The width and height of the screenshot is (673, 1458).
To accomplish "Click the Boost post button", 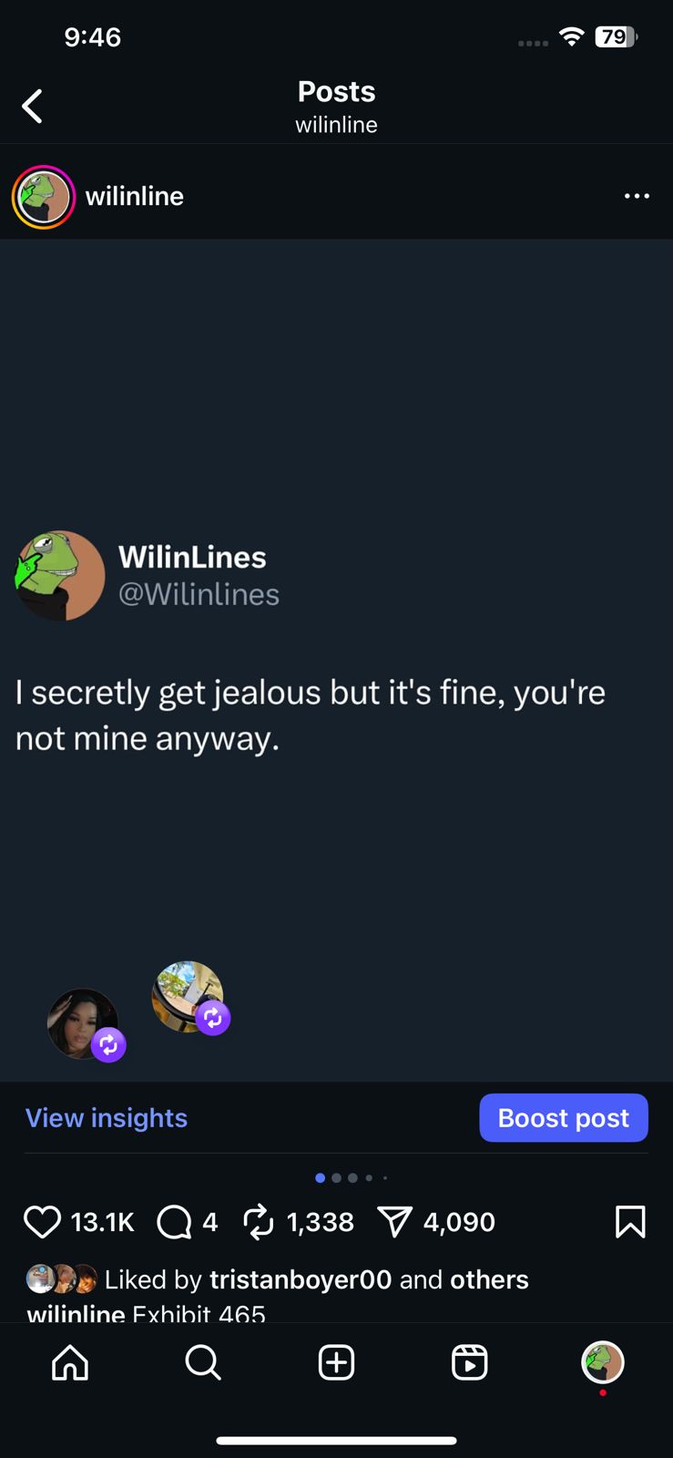I will tap(564, 1118).
